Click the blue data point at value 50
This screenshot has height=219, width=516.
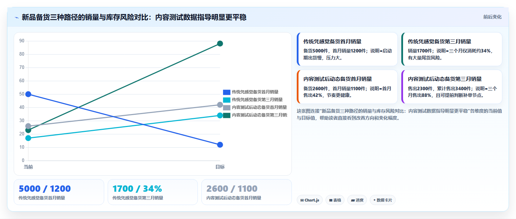pos(28,94)
